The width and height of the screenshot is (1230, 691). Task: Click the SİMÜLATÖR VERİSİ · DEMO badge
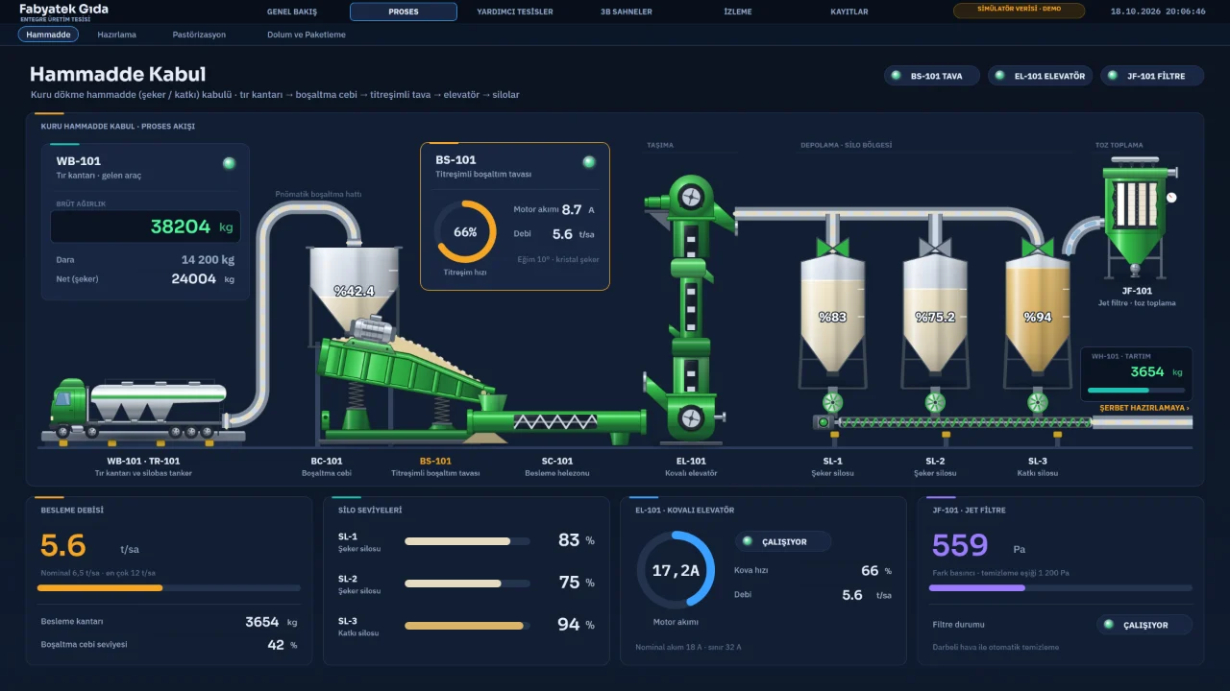[1019, 11]
